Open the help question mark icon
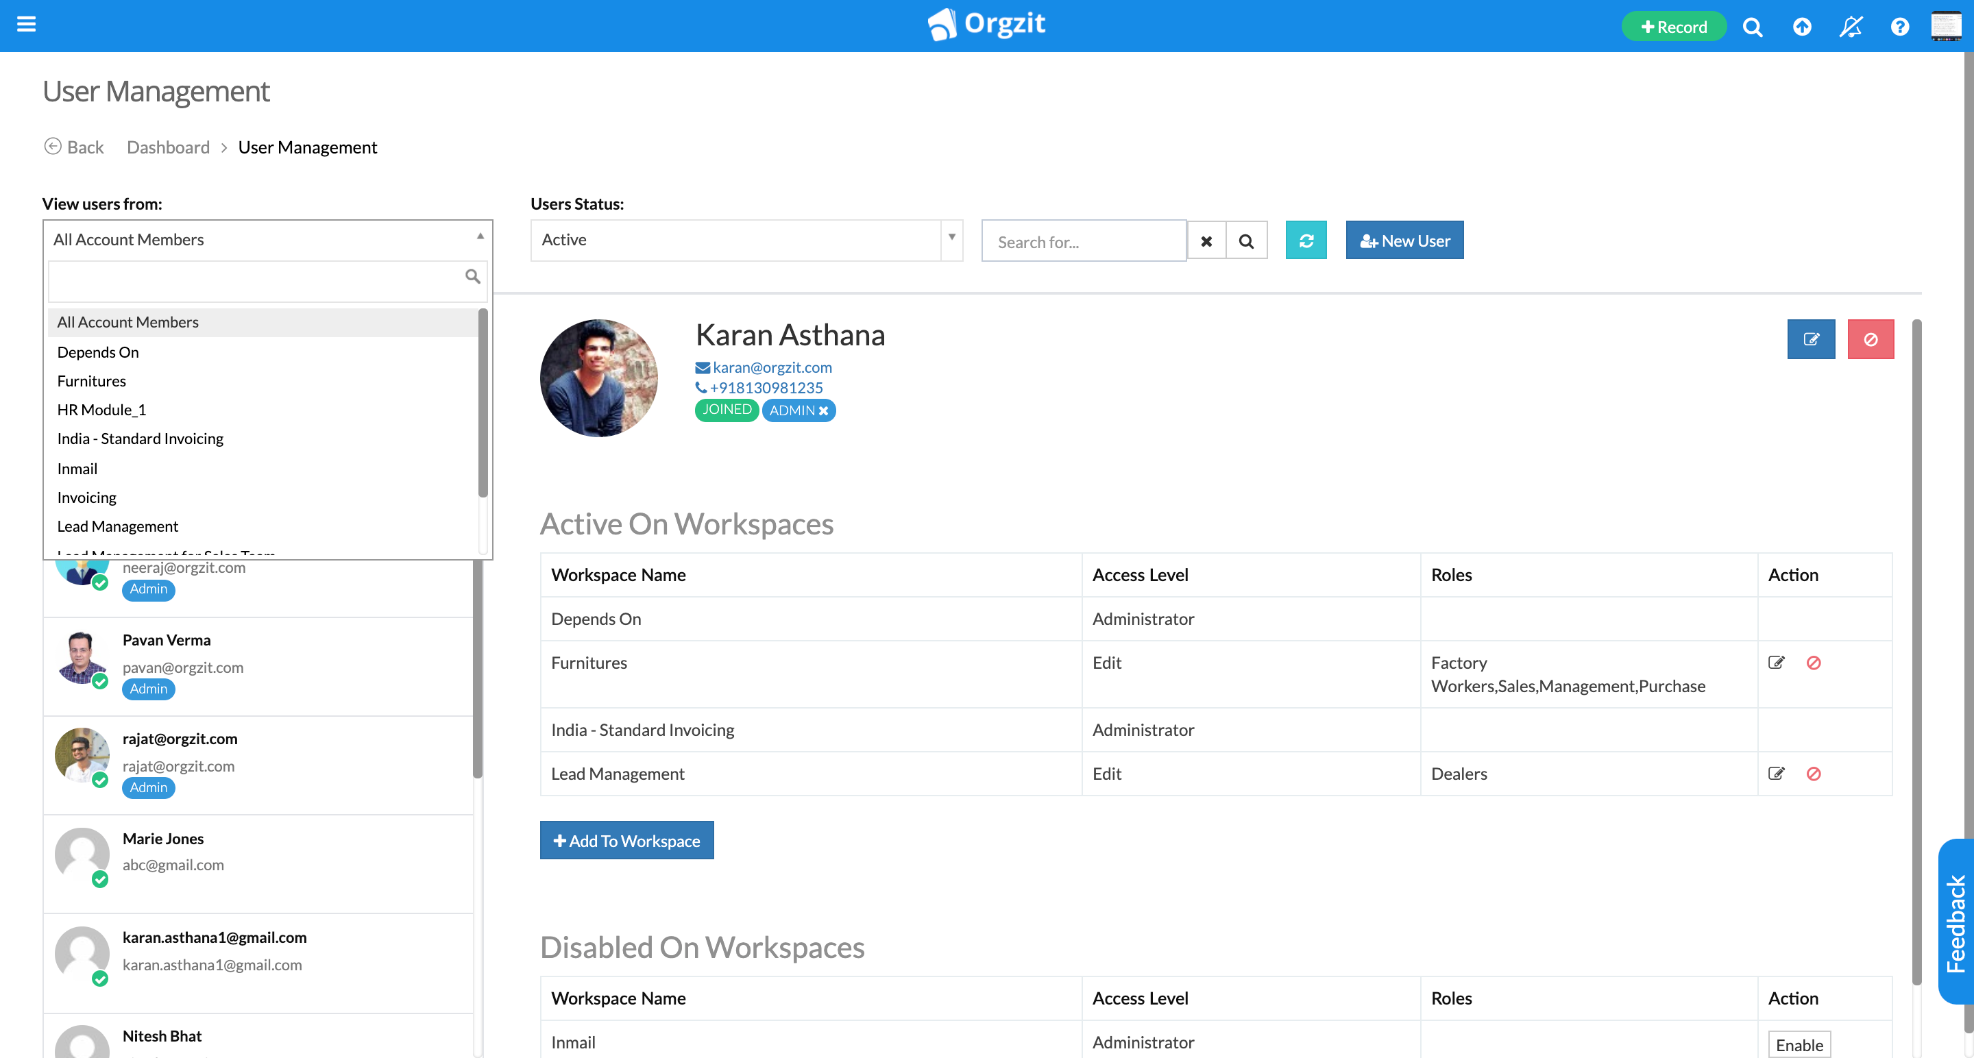 tap(1900, 27)
